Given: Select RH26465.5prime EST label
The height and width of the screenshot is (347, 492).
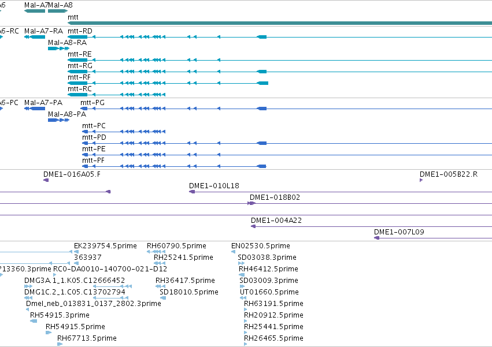Looking at the screenshot, I should point(274,338).
